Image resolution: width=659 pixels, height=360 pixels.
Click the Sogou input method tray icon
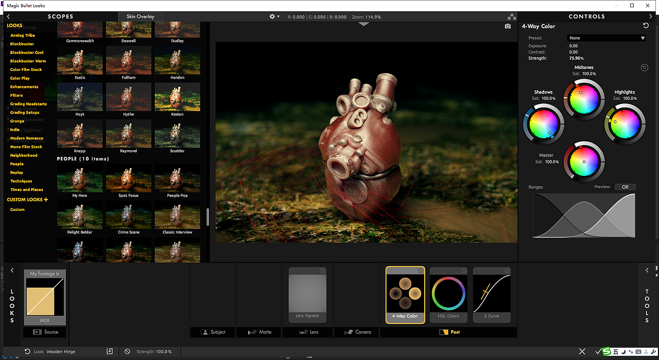click(x=606, y=351)
